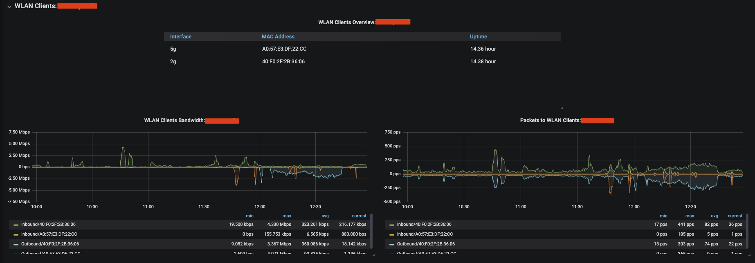This screenshot has height=263, width=755.
Task: Click yellow swatch for Inbound/A0:57:E3:DF:22:CC in Bandwidth legend
Action: pos(16,234)
